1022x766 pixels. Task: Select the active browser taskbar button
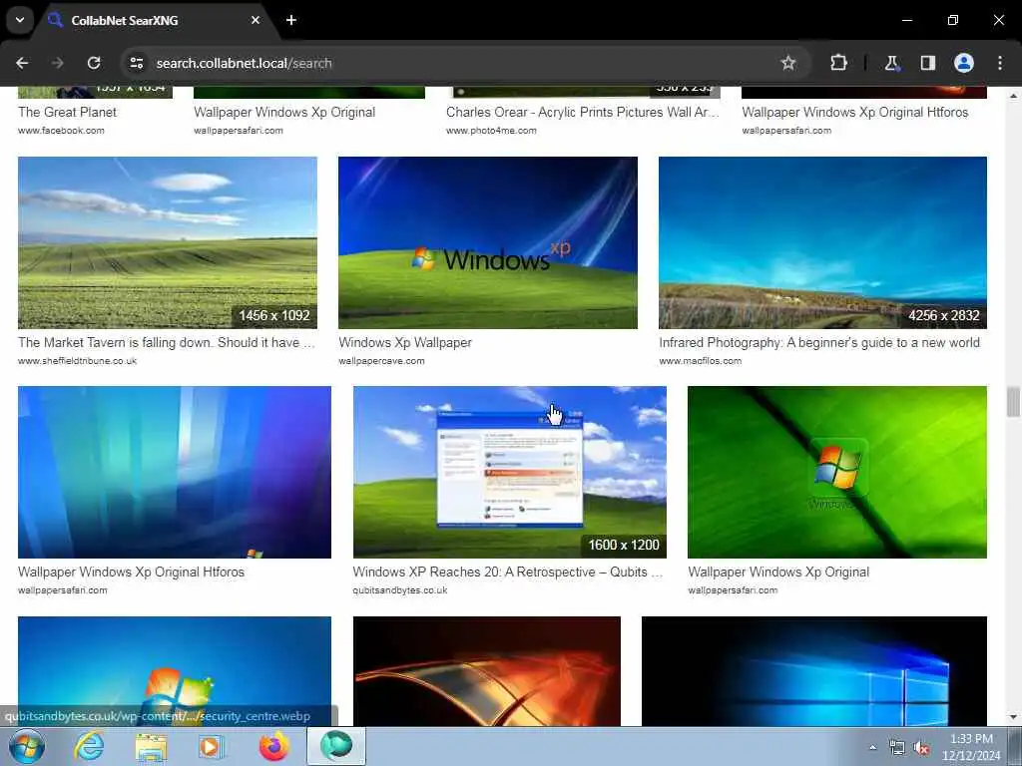pyautogui.click(x=336, y=746)
